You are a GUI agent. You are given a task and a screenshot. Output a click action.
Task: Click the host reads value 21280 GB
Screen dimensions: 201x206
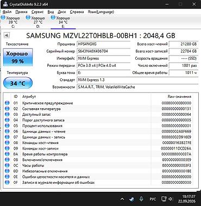coord(184,44)
